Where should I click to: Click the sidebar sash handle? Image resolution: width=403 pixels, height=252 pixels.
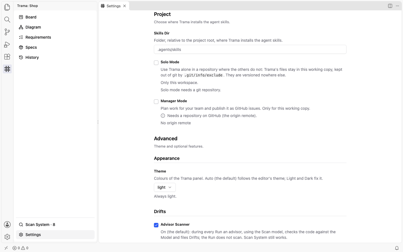[x=98, y=122]
